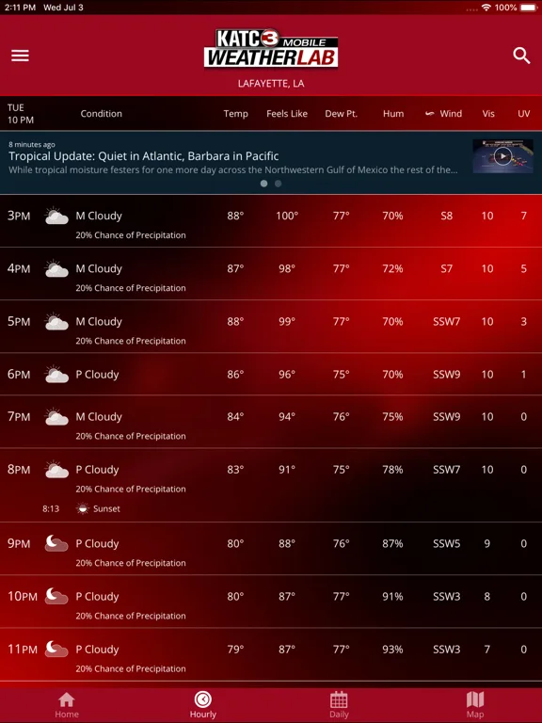Switch to the Hourly tab
The image size is (542, 723).
click(x=203, y=705)
